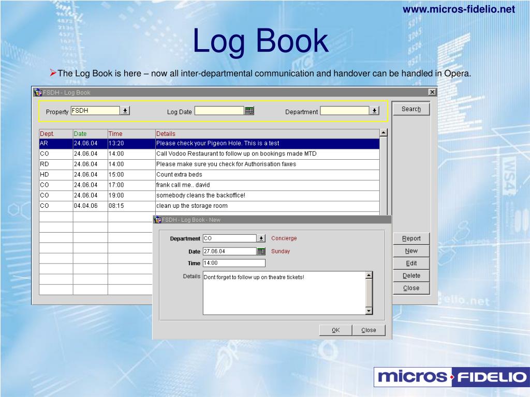Image resolution: width=530 pixels, height=397 pixels.
Task: Create a new log entry with New
Action: coord(411,251)
